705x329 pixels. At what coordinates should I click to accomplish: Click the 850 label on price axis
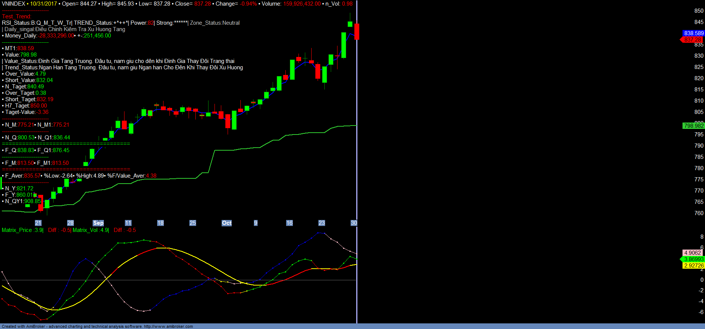pos(699,11)
